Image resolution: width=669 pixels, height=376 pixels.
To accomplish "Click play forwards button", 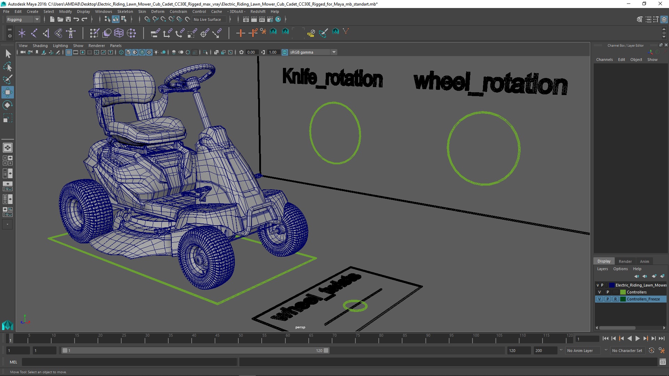I will click(637, 338).
